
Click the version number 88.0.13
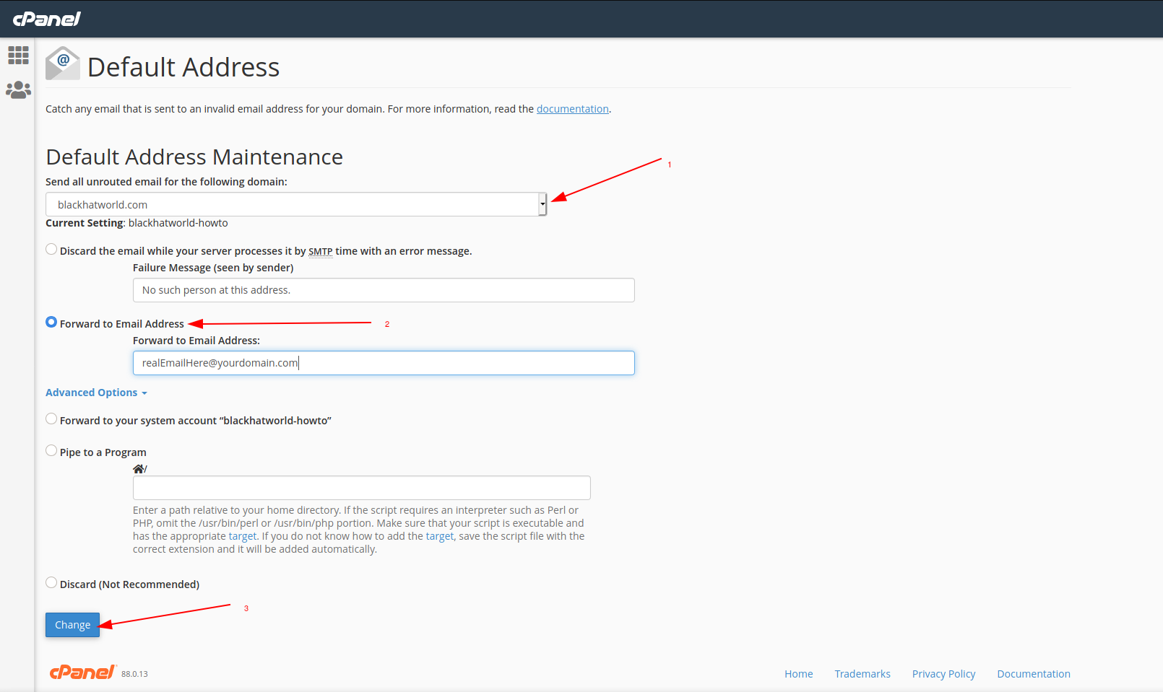point(134,674)
